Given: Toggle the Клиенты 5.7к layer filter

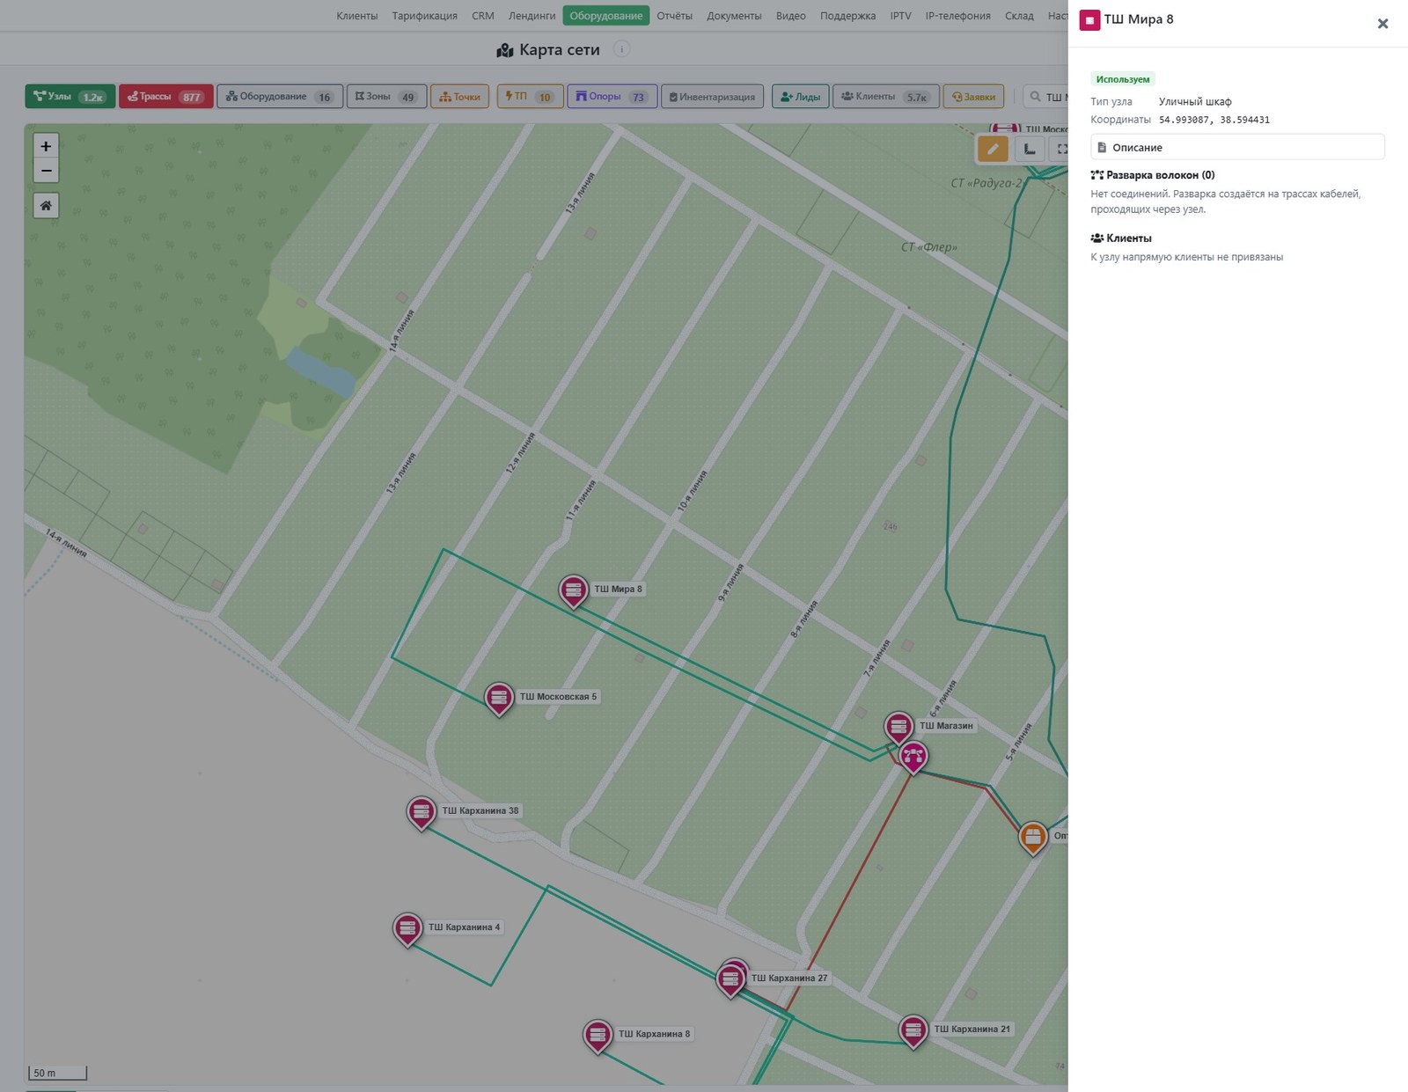Looking at the screenshot, I should (885, 97).
